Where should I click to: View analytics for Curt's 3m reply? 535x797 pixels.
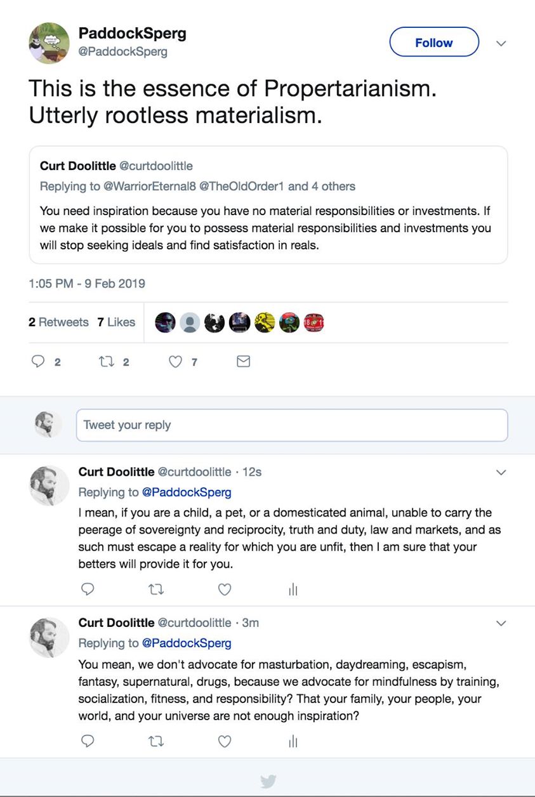click(x=293, y=741)
